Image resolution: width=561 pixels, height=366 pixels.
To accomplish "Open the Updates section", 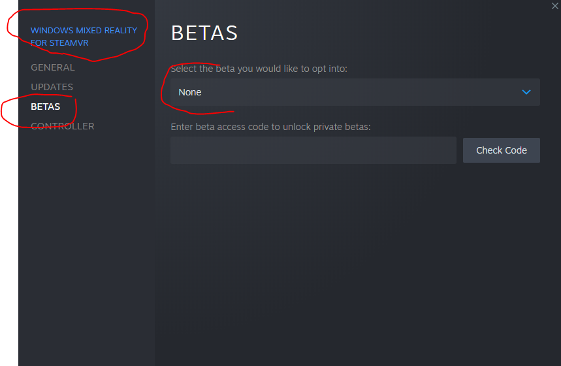I will click(52, 87).
